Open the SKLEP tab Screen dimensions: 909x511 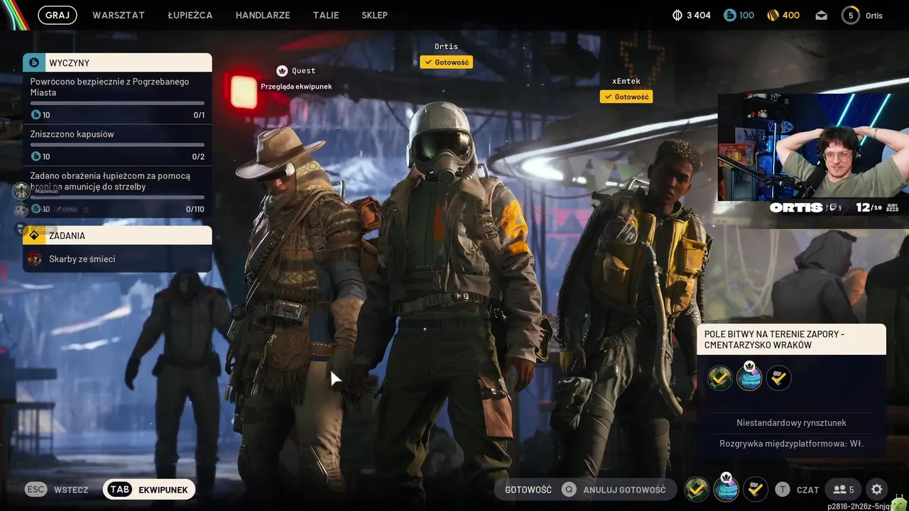374,15
